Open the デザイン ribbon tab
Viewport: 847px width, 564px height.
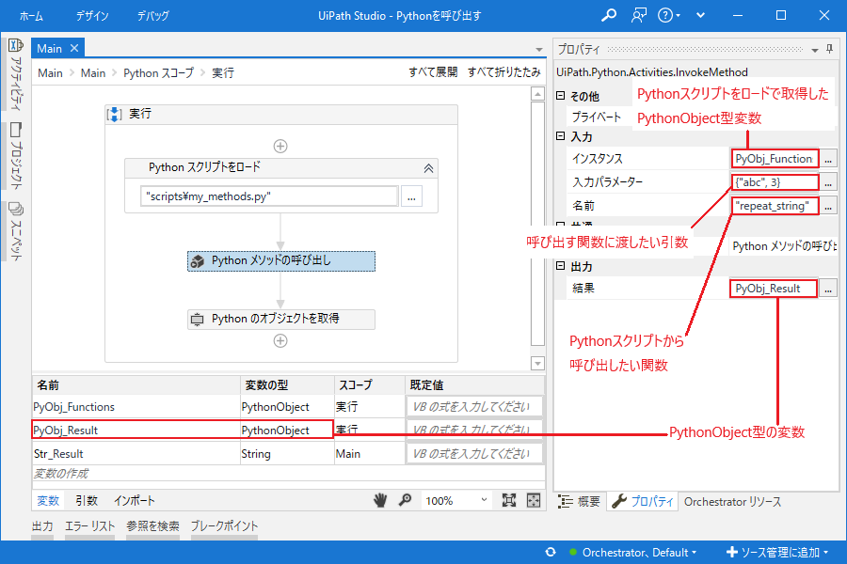click(92, 16)
